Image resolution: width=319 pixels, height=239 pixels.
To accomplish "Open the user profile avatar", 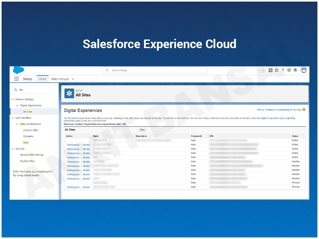I will (304, 70).
